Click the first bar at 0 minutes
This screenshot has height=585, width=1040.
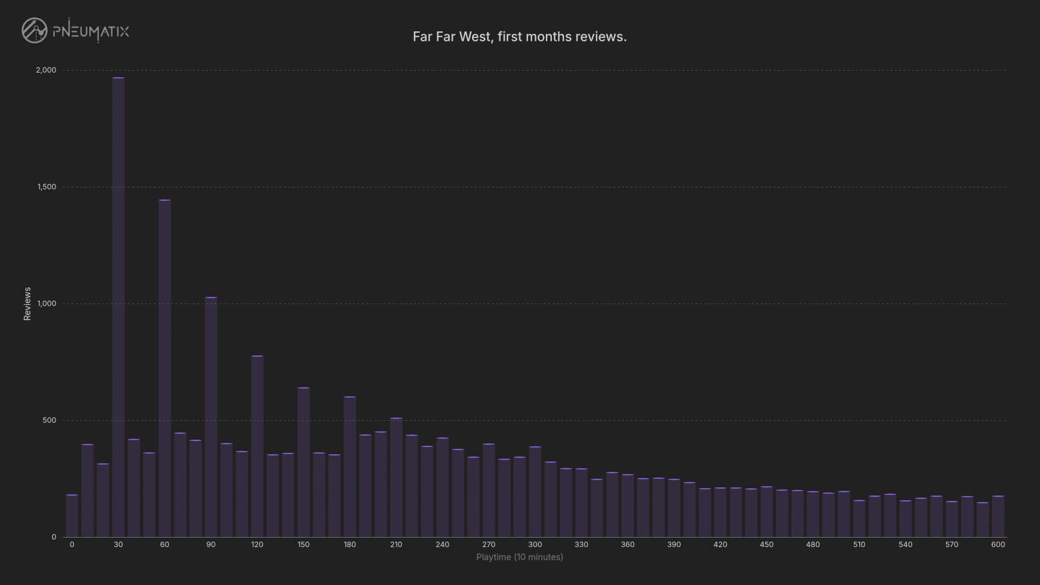[x=72, y=516]
